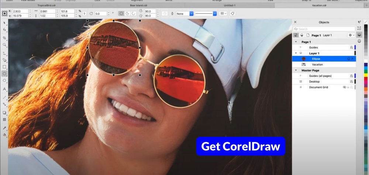Switch to the TropicalBird.cdr tab
The width and height of the screenshot is (369, 175).
(x=46, y=5)
